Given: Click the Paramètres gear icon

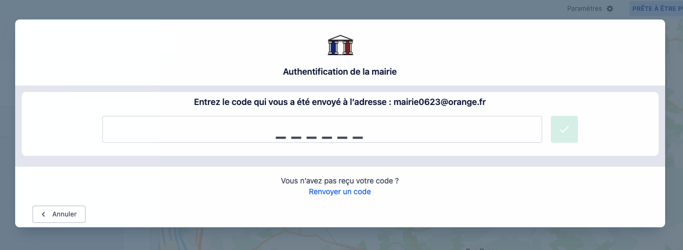Looking at the screenshot, I should point(610,9).
